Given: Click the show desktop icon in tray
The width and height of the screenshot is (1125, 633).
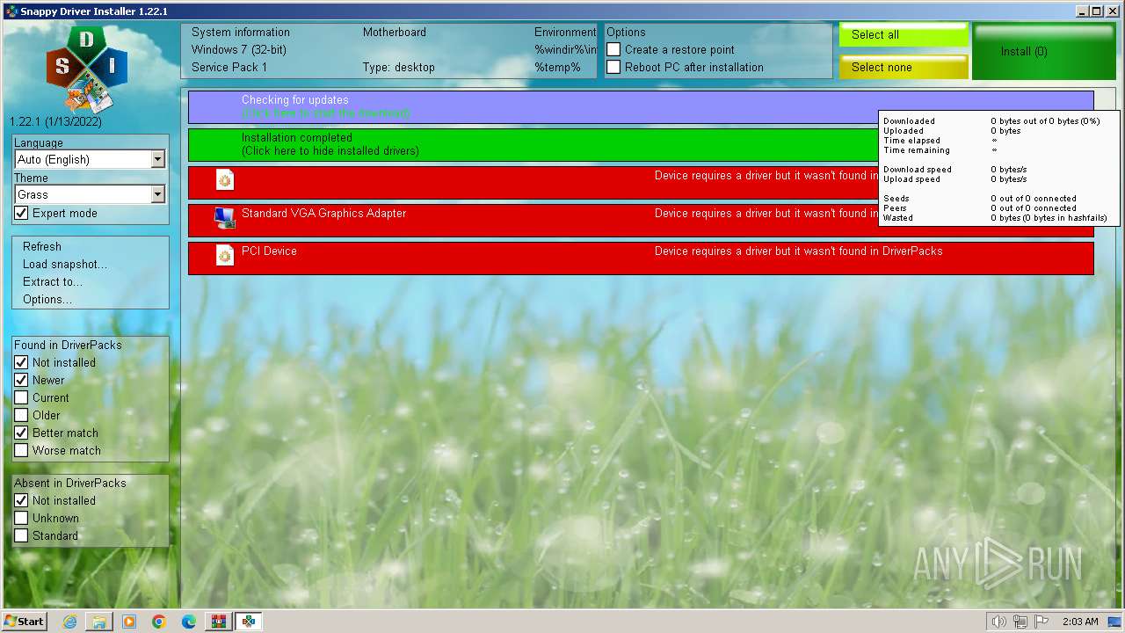Looking at the screenshot, I should coord(1114,622).
